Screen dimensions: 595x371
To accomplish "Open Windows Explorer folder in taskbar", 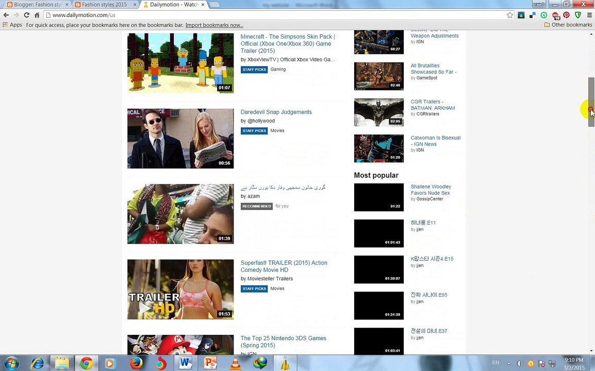I will click(x=61, y=363).
